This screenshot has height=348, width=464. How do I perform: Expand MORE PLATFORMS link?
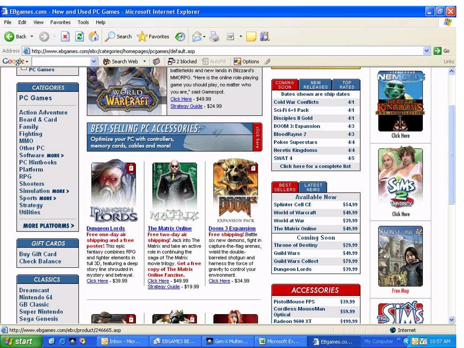pyautogui.click(x=48, y=226)
